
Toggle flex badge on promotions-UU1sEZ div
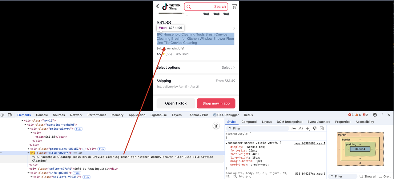click(102, 149)
